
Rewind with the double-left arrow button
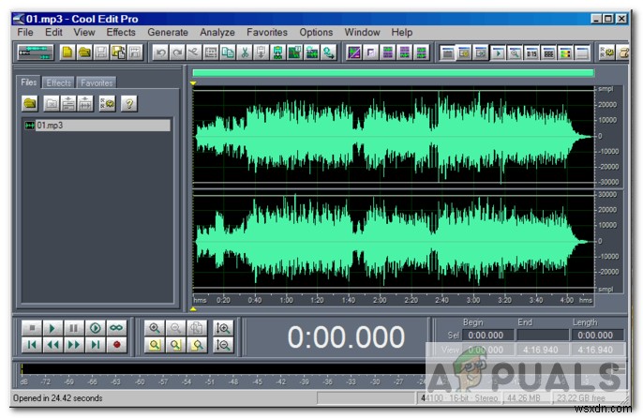point(52,345)
